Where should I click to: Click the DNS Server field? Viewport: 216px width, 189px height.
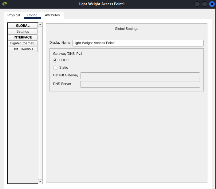pyautogui.click(x=140, y=84)
